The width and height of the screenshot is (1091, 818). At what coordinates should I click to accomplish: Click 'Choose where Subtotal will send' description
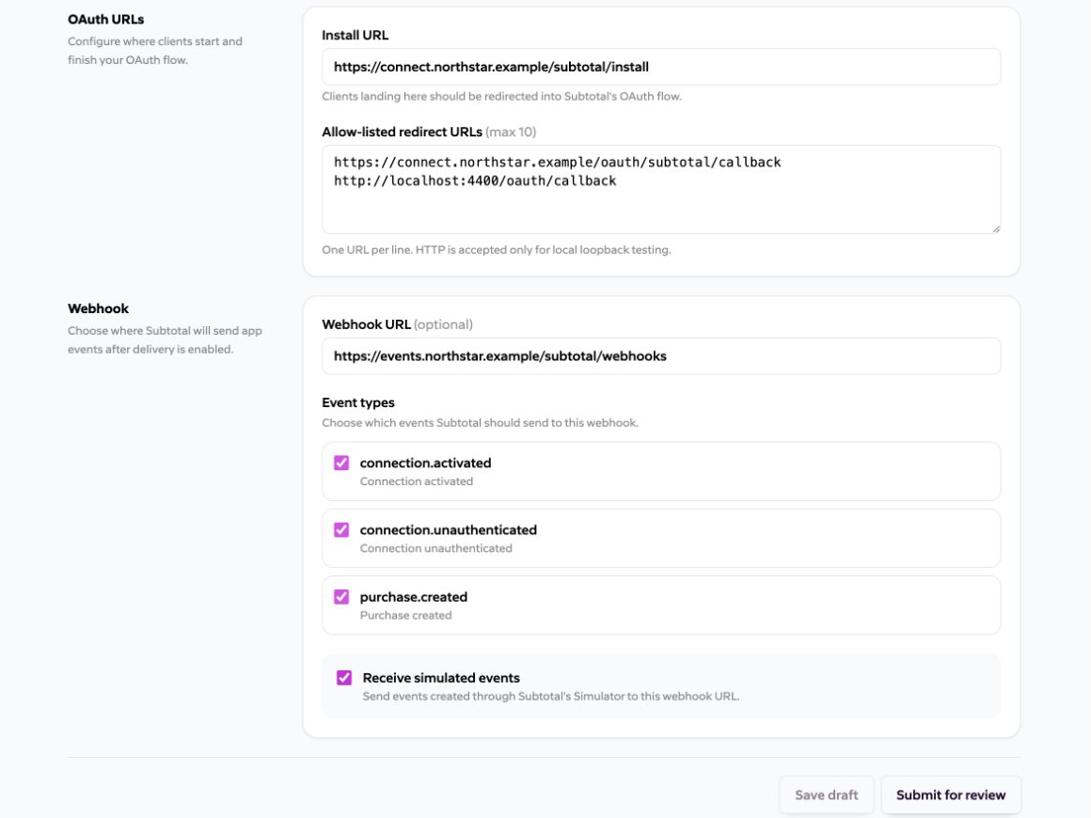pyautogui.click(x=165, y=340)
